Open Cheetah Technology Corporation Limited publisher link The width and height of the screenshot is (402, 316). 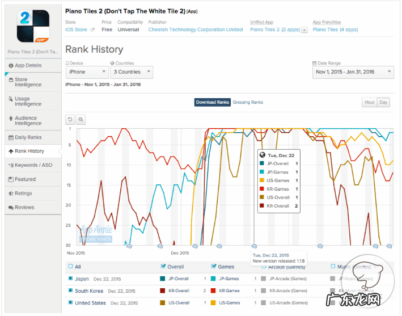195,30
